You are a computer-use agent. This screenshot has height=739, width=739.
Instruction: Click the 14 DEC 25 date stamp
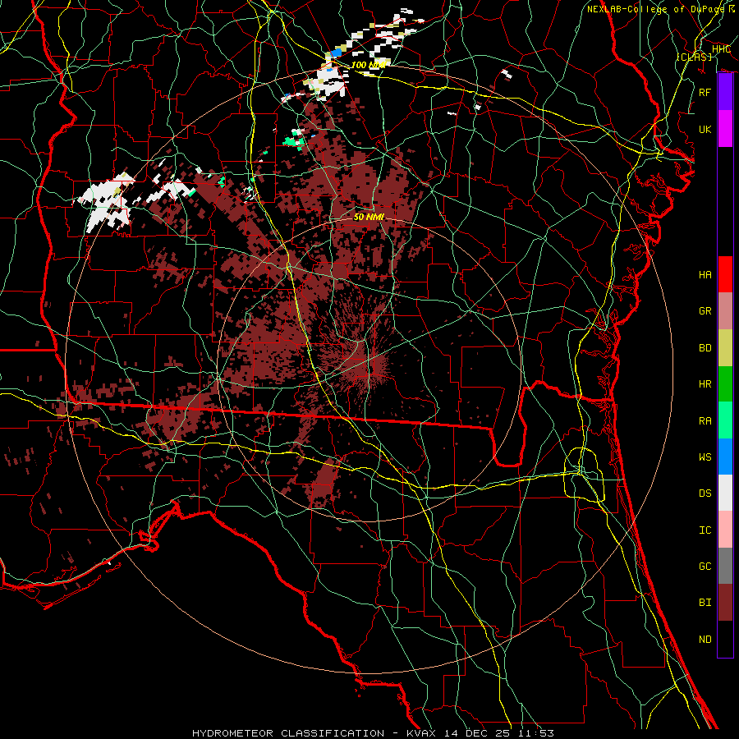[477, 733]
